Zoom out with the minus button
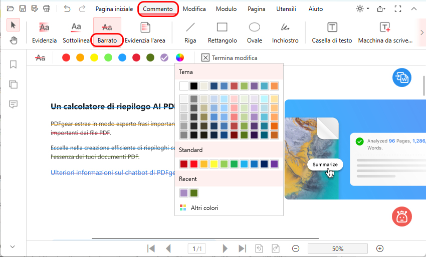 click(x=296, y=248)
